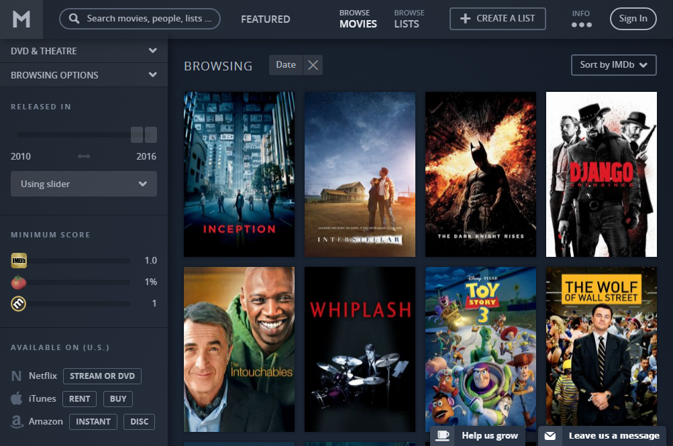Click the Metacritic score icon
This screenshot has width=673, height=446.
[x=19, y=303]
